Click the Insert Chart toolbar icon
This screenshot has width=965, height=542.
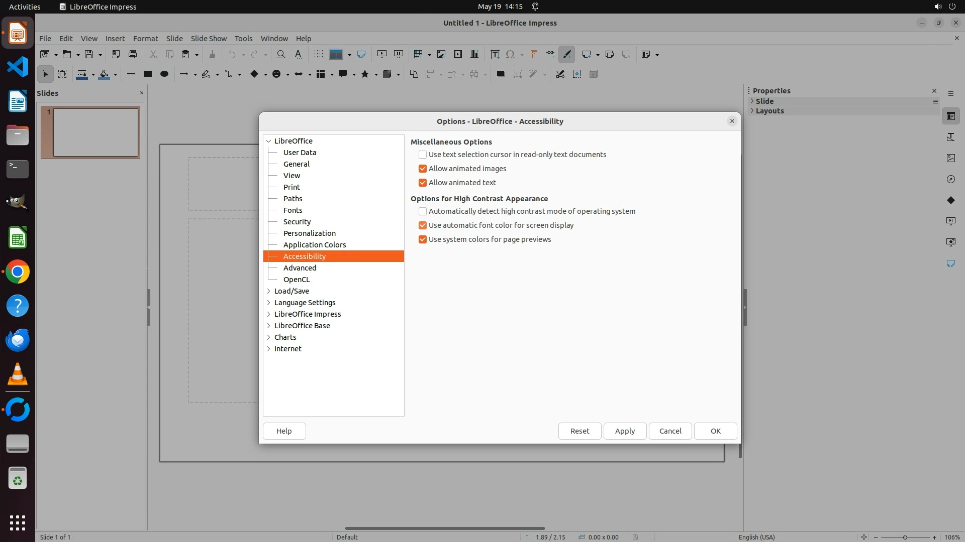click(x=474, y=54)
